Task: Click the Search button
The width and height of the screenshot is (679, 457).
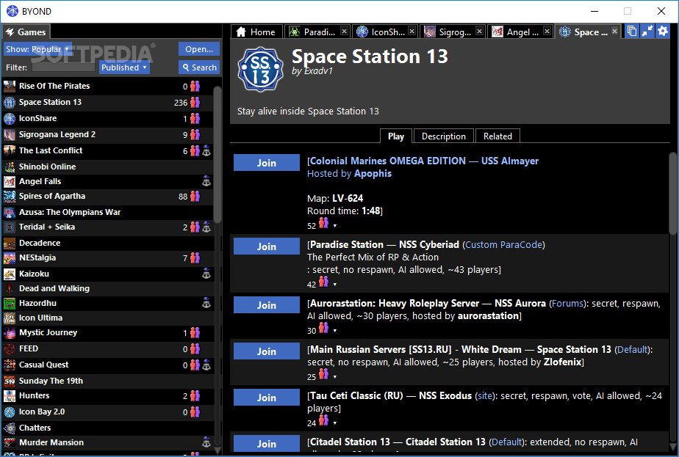Action: pyautogui.click(x=199, y=67)
